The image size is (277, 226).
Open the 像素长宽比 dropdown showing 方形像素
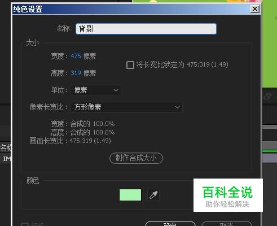click(126, 107)
